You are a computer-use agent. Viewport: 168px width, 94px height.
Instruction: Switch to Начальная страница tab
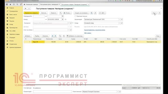tap(31, 4)
